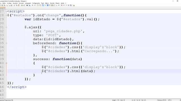Click the length status bar entry
The width and height of the screenshot is (181, 101).
[x=116, y=100]
